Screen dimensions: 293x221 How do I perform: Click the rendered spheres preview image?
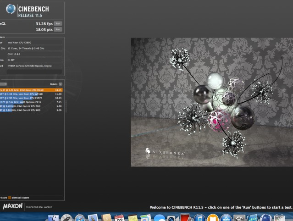(x=212, y=102)
